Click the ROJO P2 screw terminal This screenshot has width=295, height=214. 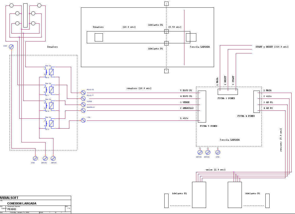pyautogui.click(x=83, y=92)
